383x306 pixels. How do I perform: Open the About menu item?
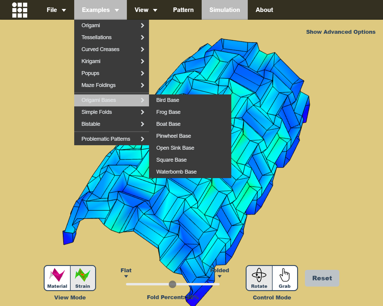(264, 10)
